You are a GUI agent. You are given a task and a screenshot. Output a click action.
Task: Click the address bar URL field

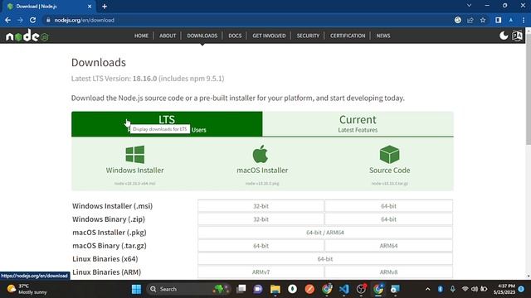pyautogui.click(x=249, y=20)
